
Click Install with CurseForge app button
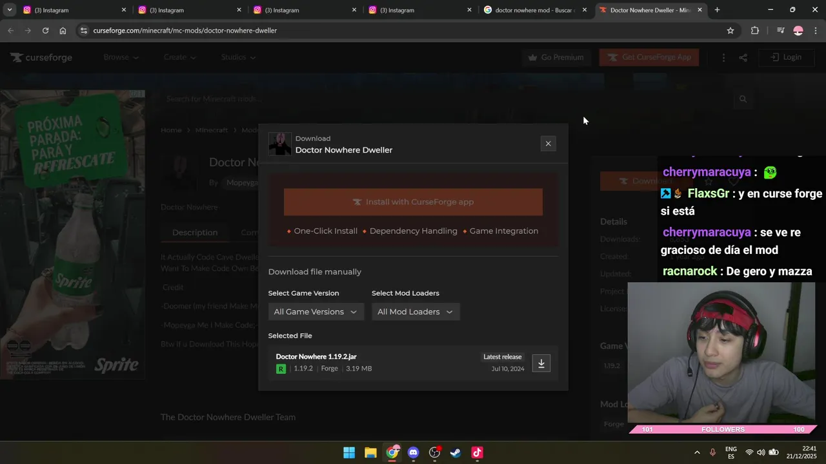[413, 202]
